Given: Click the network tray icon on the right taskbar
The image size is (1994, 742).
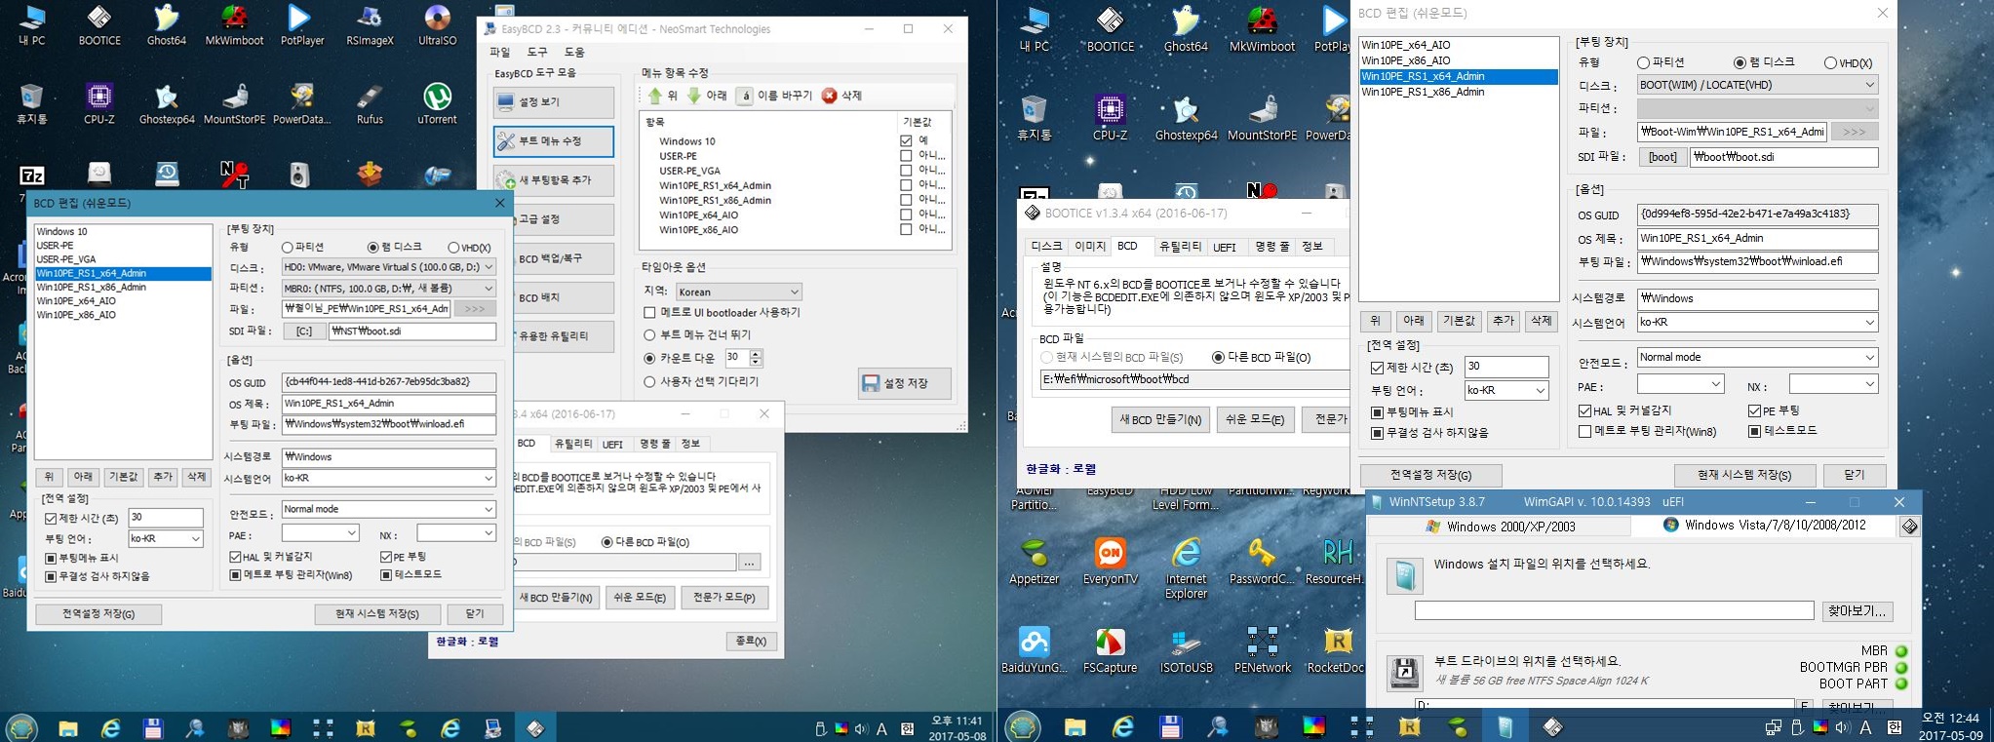Looking at the screenshot, I should click(1773, 727).
